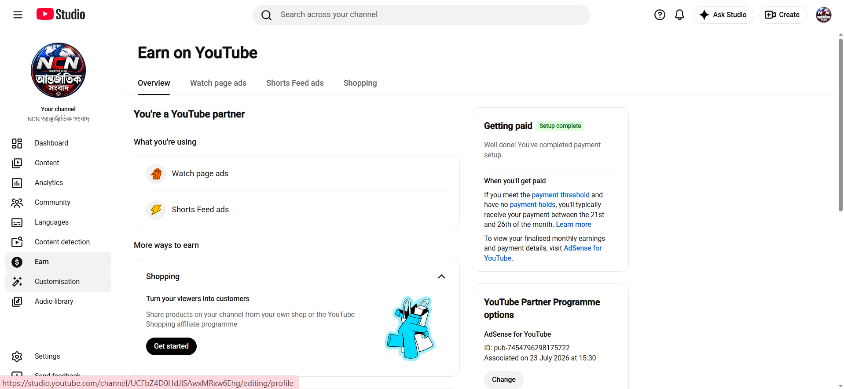Open account avatar menu top right
This screenshot has width=844, height=389.
[x=823, y=15]
